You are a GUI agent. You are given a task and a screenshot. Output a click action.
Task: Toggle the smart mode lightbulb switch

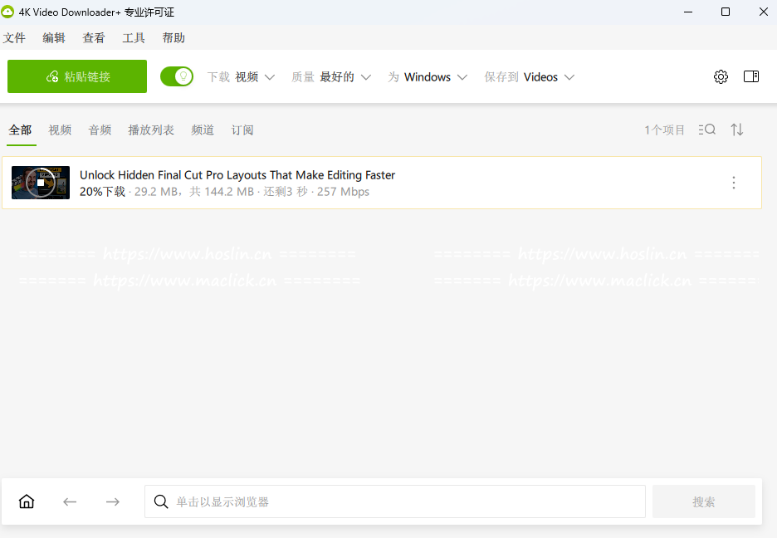point(177,76)
